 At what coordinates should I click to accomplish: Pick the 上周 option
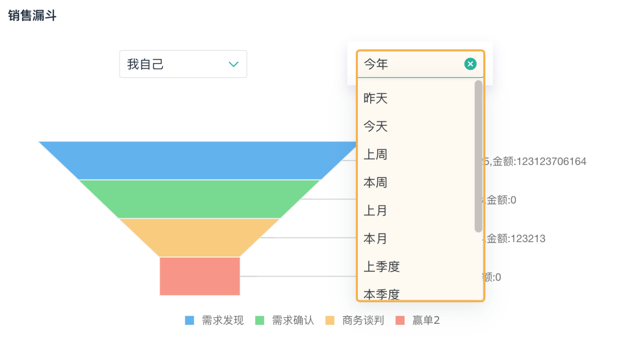[375, 154]
